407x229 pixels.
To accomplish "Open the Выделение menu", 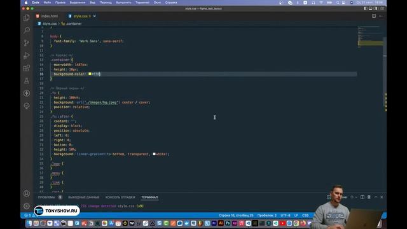I will pos(78,3).
